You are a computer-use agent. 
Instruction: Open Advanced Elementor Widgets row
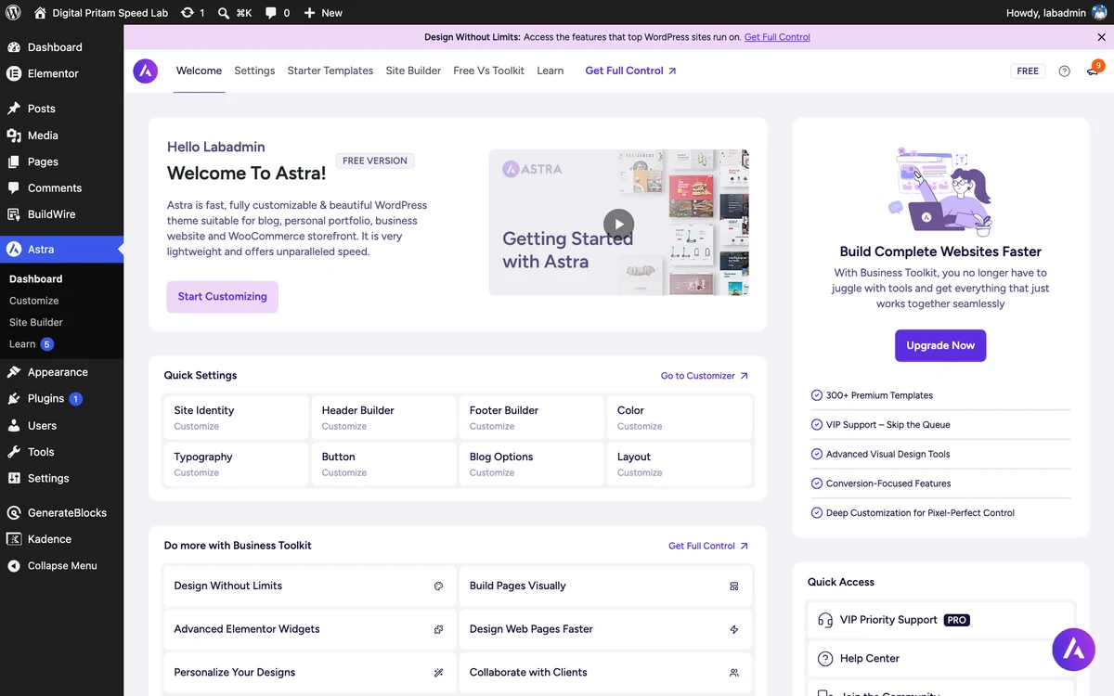[x=310, y=629]
